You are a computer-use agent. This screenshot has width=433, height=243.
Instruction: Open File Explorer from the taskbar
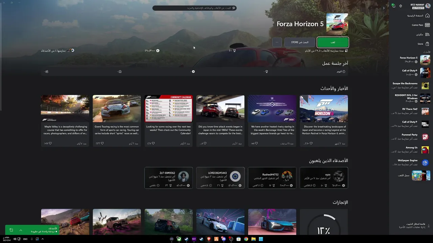coord(253,239)
